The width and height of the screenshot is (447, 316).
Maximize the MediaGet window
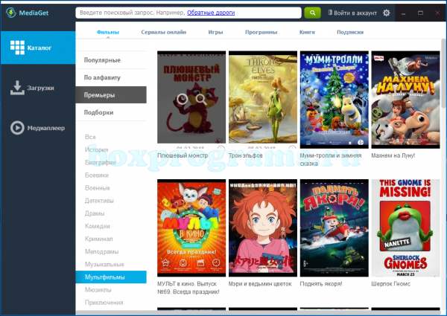coord(420,13)
